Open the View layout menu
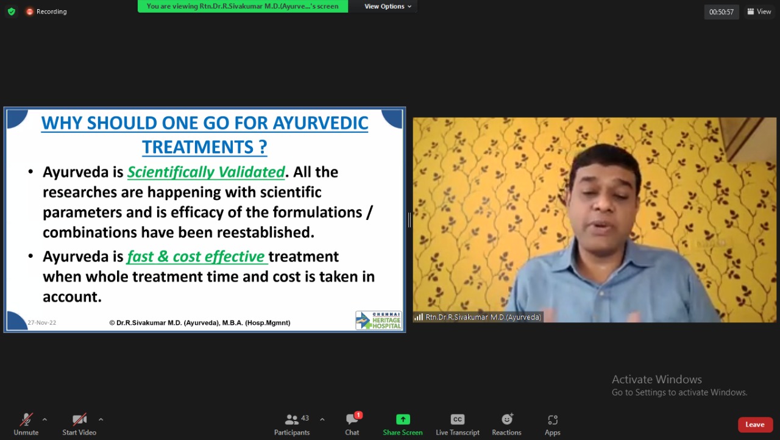The width and height of the screenshot is (780, 440). coord(759,12)
